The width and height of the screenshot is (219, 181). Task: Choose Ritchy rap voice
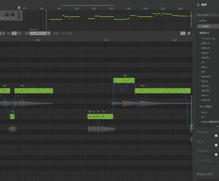point(210,122)
